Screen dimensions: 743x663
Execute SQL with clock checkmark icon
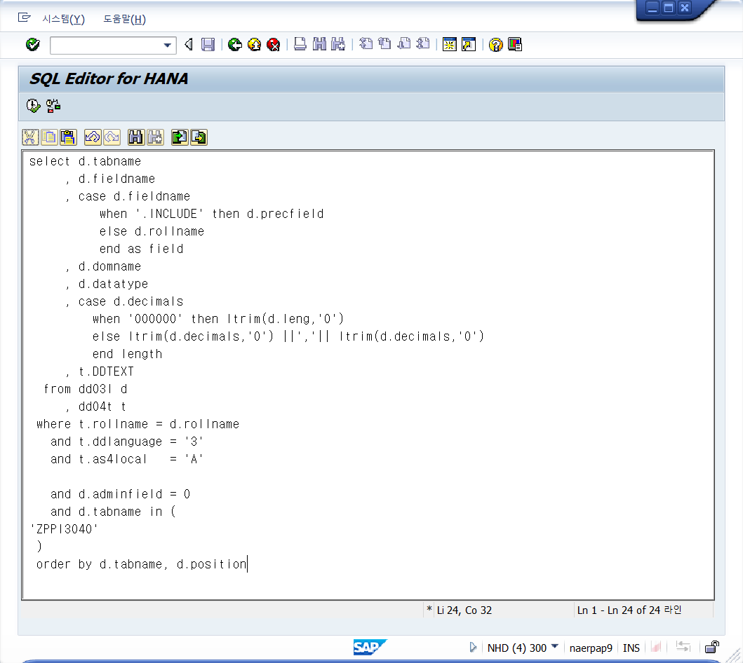click(x=33, y=106)
